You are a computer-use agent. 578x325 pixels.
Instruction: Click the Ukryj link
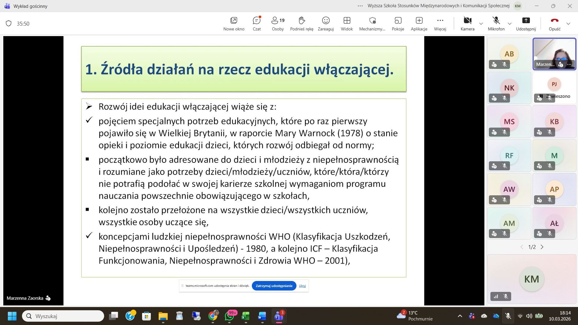click(302, 286)
